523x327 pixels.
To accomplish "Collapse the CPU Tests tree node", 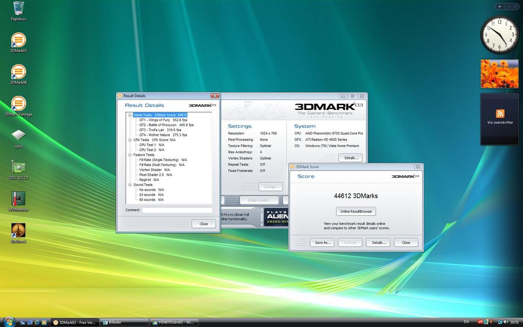I will point(130,140).
